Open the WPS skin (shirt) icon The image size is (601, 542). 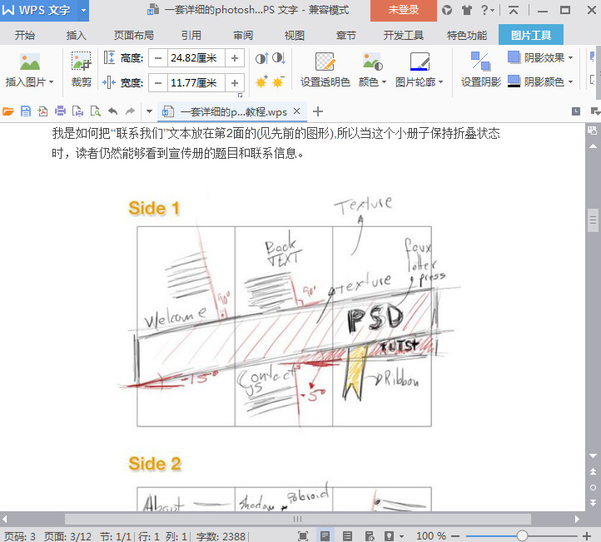[x=466, y=10]
